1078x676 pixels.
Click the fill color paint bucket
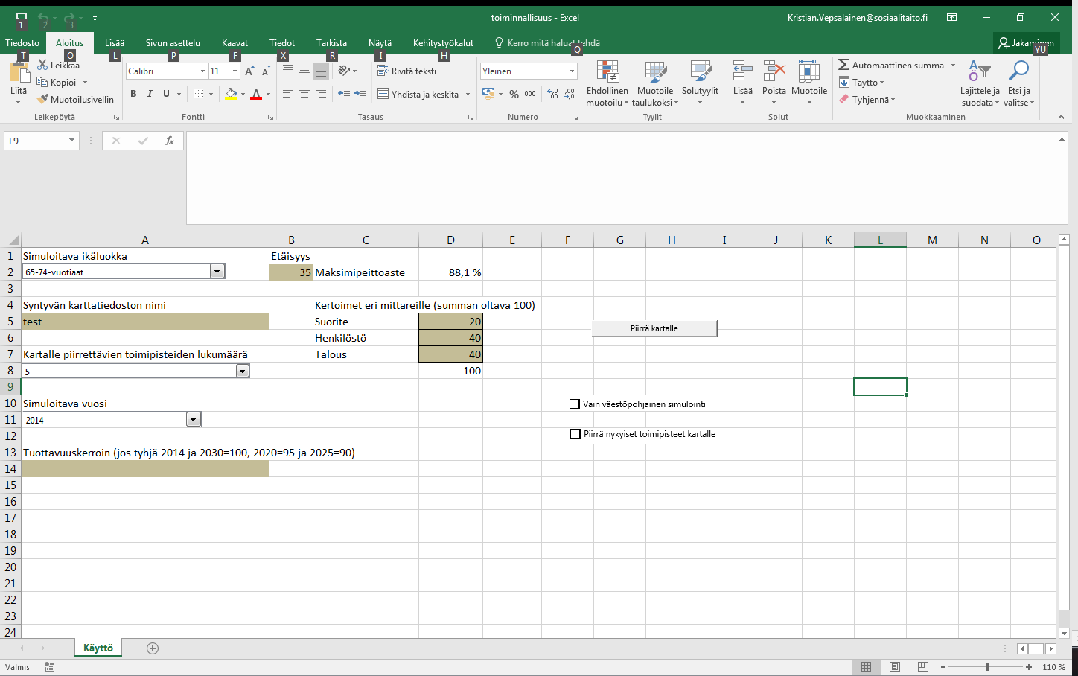(231, 94)
